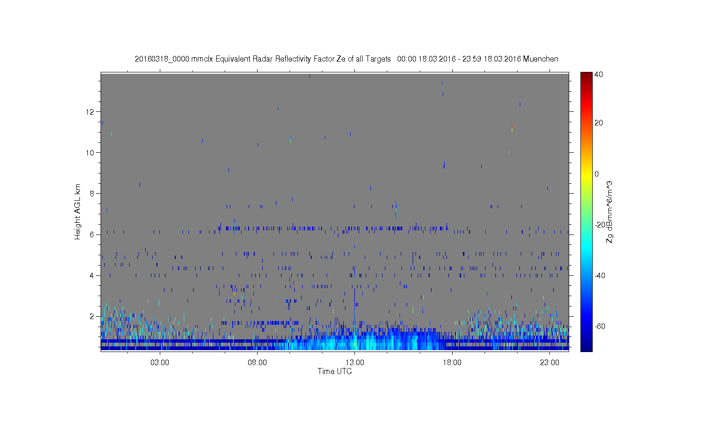Click the height tick label 6

click(93, 235)
